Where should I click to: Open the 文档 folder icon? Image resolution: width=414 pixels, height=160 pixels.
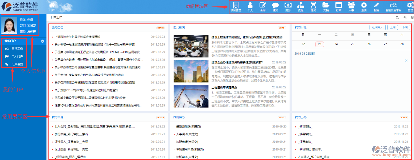pyautogui.click(x=326, y=7)
